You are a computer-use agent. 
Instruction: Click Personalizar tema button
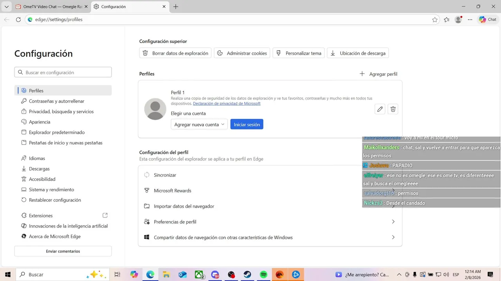[x=299, y=53]
